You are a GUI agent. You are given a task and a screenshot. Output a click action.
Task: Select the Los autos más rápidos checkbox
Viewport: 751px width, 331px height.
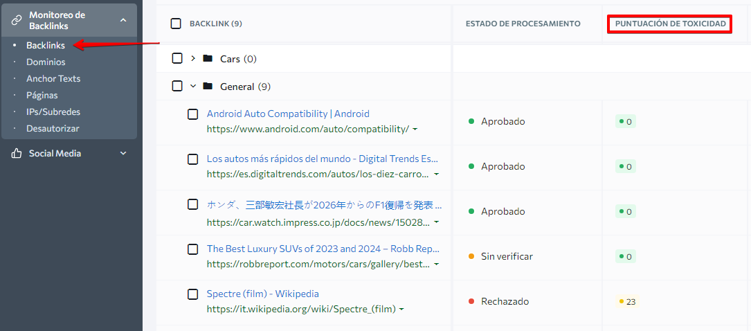(192, 159)
